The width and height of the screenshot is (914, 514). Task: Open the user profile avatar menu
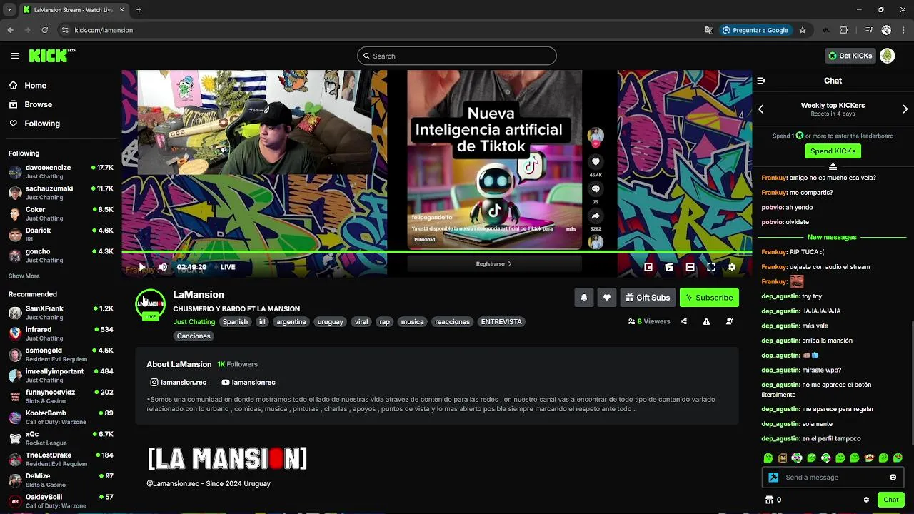click(x=888, y=56)
